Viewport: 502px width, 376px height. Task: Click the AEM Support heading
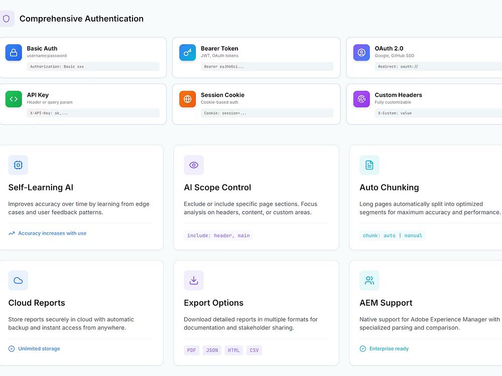[x=386, y=303]
